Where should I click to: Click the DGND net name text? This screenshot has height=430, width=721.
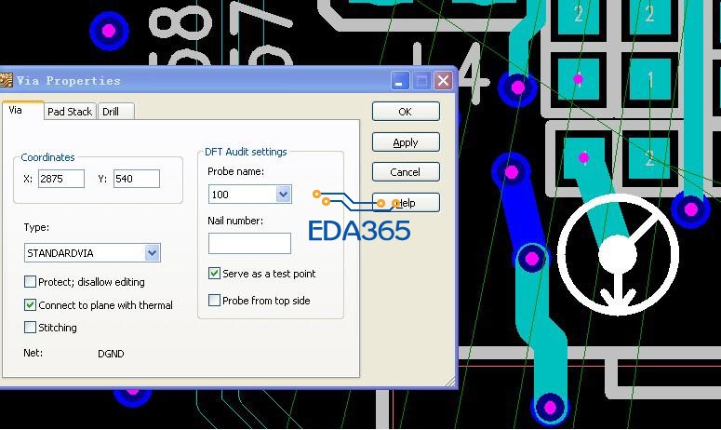pos(111,354)
